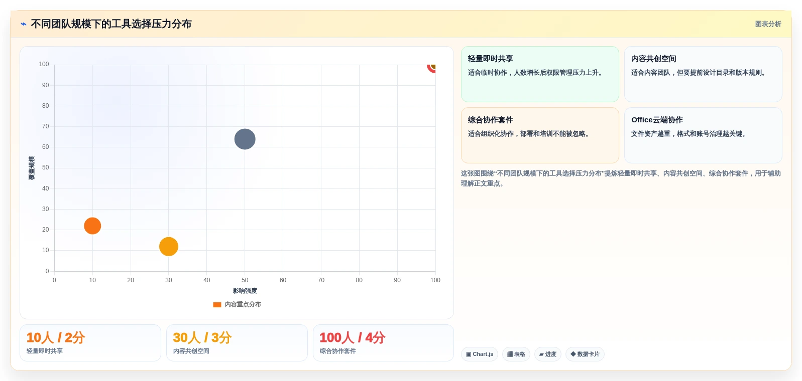
Task: Select the Chart.js tag
Action: point(480,354)
